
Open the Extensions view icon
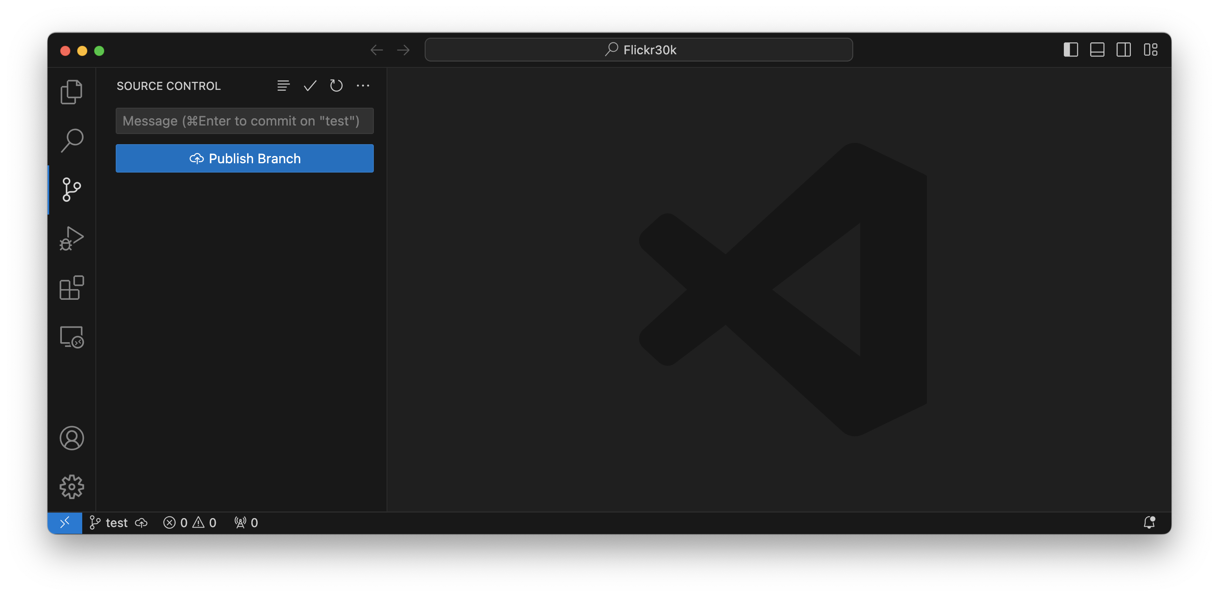pyautogui.click(x=72, y=287)
